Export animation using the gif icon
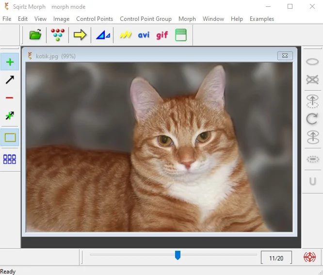The height and width of the screenshot is (275, 323). point(162,35)
